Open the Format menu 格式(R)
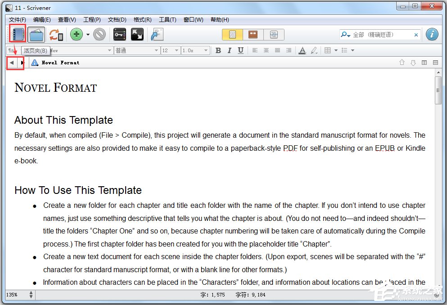 tap(142, 20)
